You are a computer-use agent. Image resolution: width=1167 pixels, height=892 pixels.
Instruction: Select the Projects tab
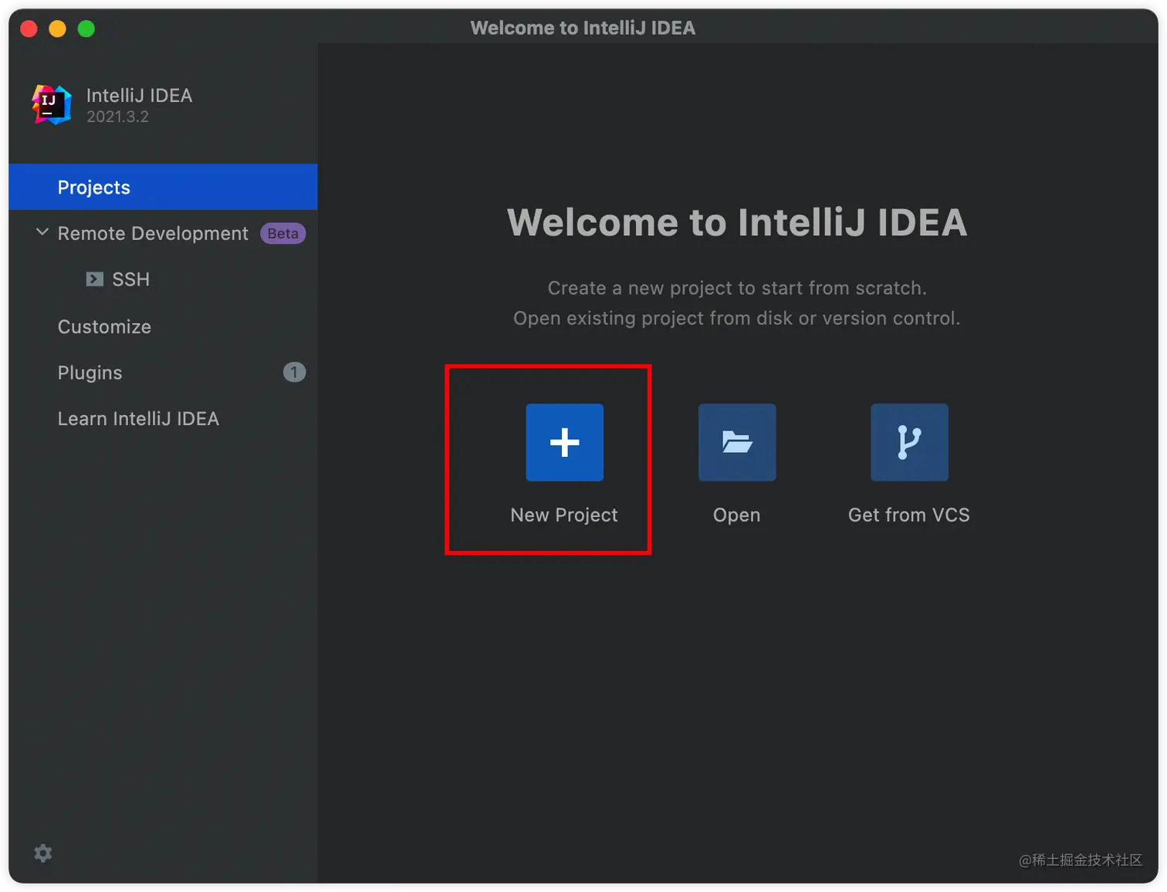pyautogui.click(x=163, y=187)
